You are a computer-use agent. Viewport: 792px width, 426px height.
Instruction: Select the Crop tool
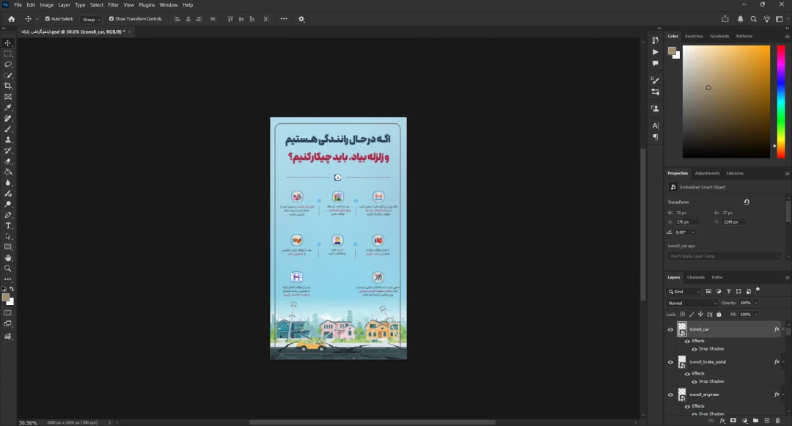[x=8, y=86]
